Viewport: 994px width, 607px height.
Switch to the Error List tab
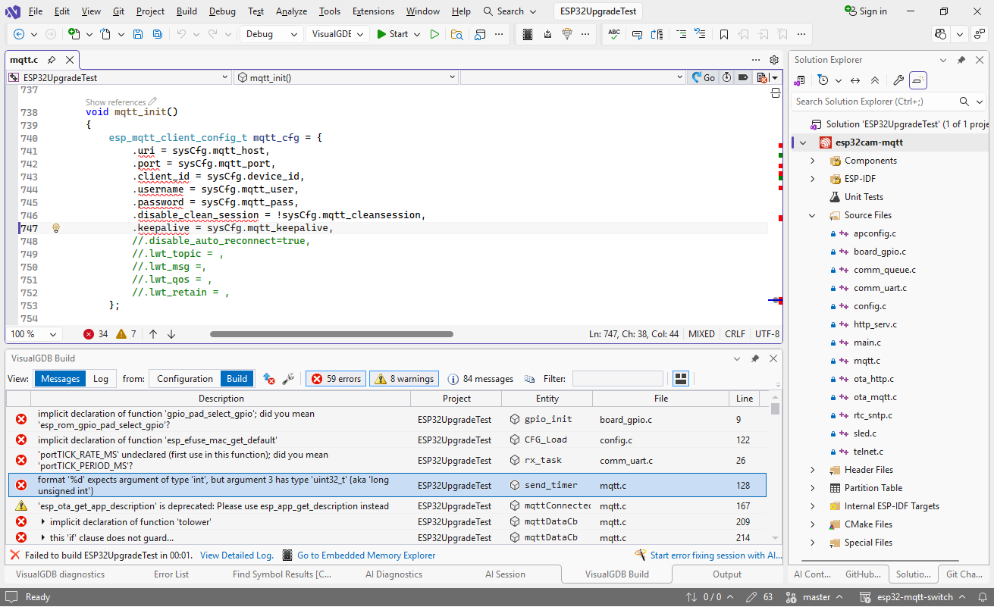(171, 574)
